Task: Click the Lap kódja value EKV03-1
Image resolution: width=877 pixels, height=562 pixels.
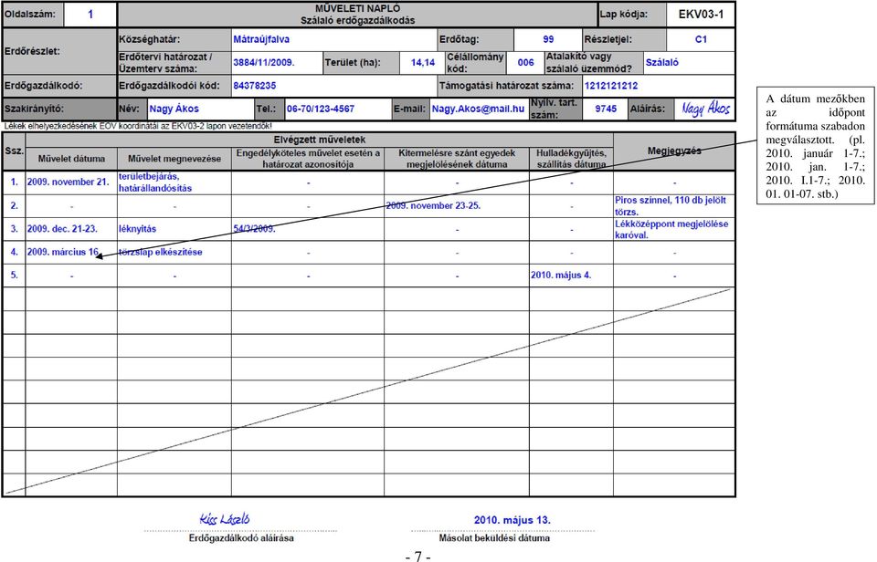Action: [701, 15]
